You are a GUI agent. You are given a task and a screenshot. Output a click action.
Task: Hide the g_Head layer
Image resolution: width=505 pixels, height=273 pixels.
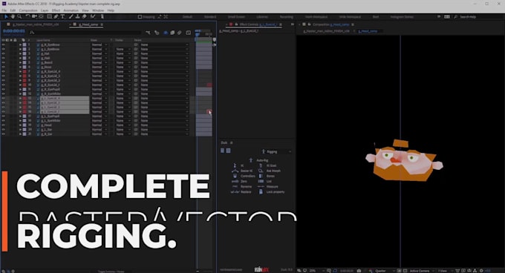(4, 125)
